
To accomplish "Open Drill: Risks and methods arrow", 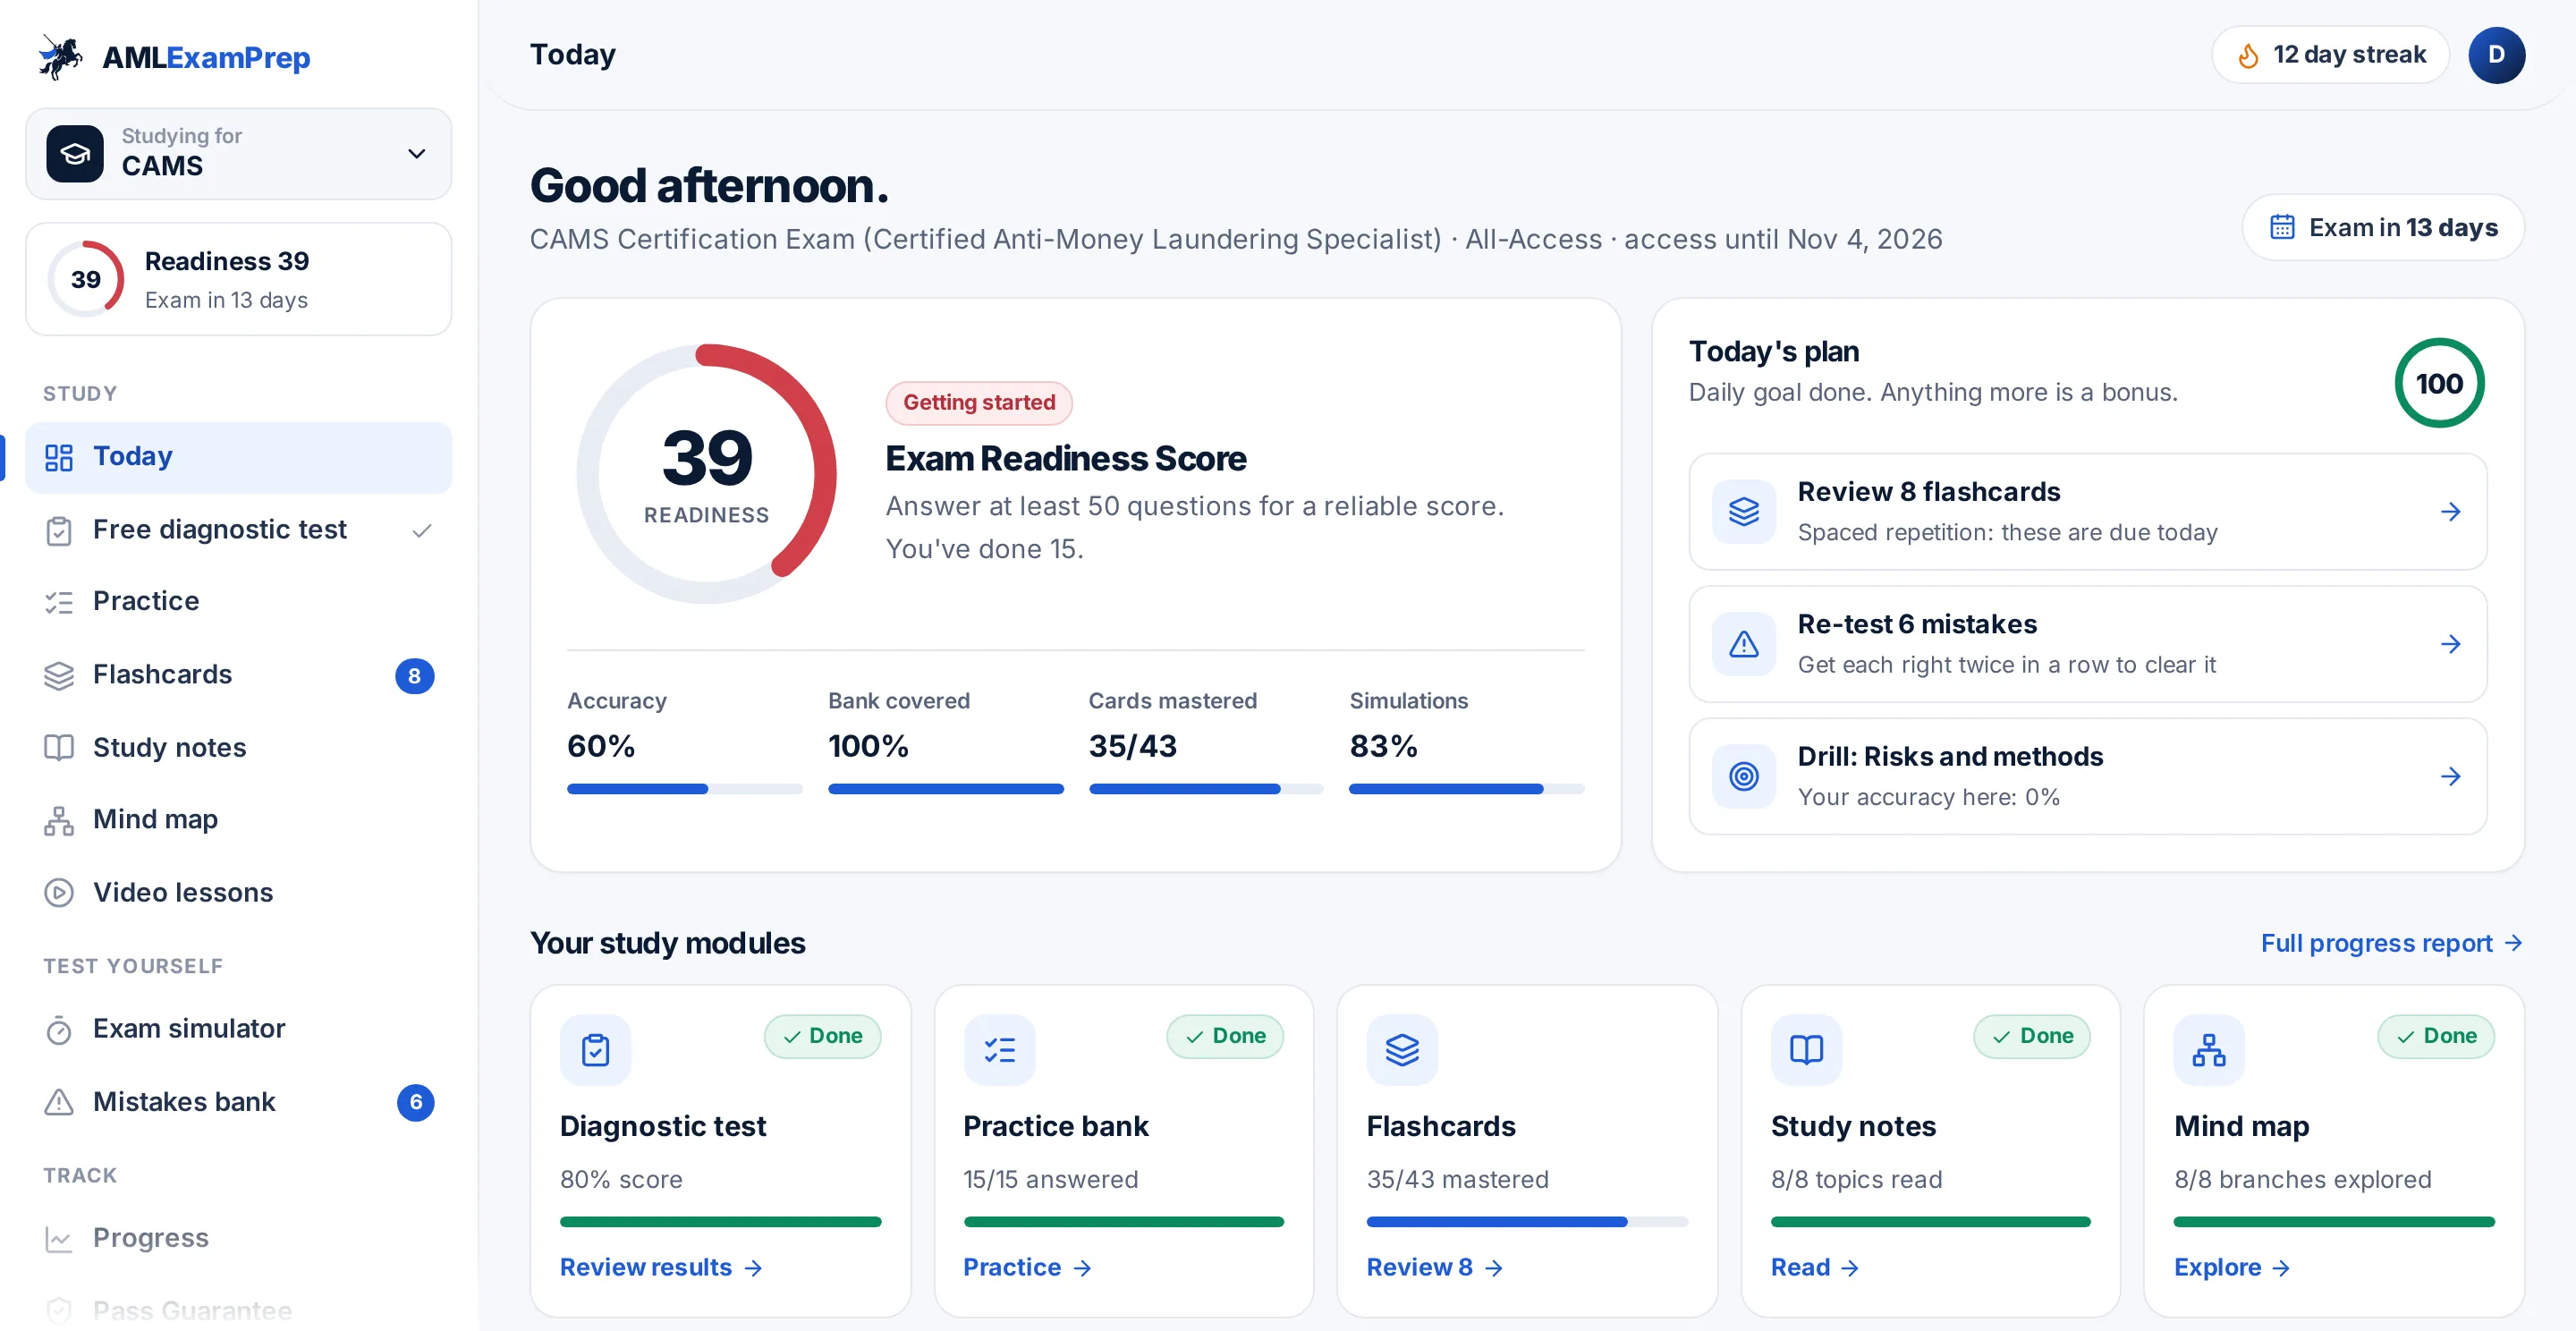I will pos(2450,776).
